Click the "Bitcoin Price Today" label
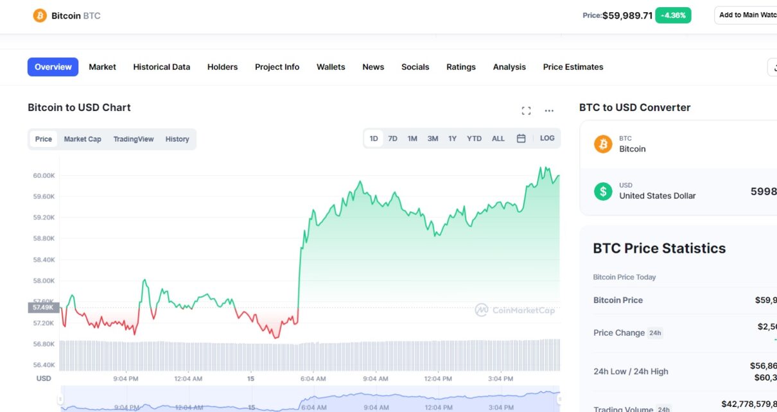Image resolution: width=777 pixels, height=412 pixels. click(x=624, y=277)
